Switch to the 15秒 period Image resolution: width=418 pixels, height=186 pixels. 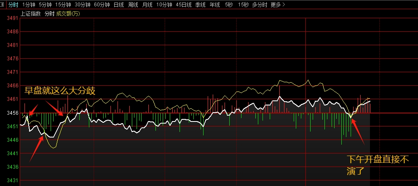[x=243, y=5]
